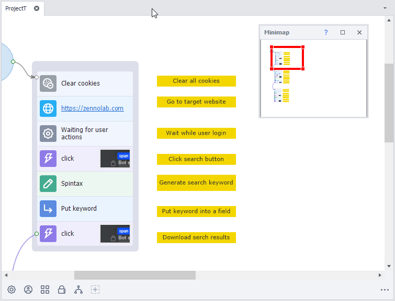
Task: Close the ProjectT tab
Action: coord(37,8)
